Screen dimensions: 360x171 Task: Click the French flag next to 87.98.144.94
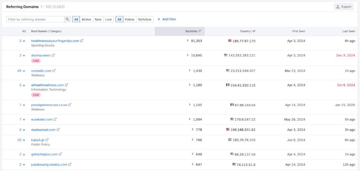[232, 105]
